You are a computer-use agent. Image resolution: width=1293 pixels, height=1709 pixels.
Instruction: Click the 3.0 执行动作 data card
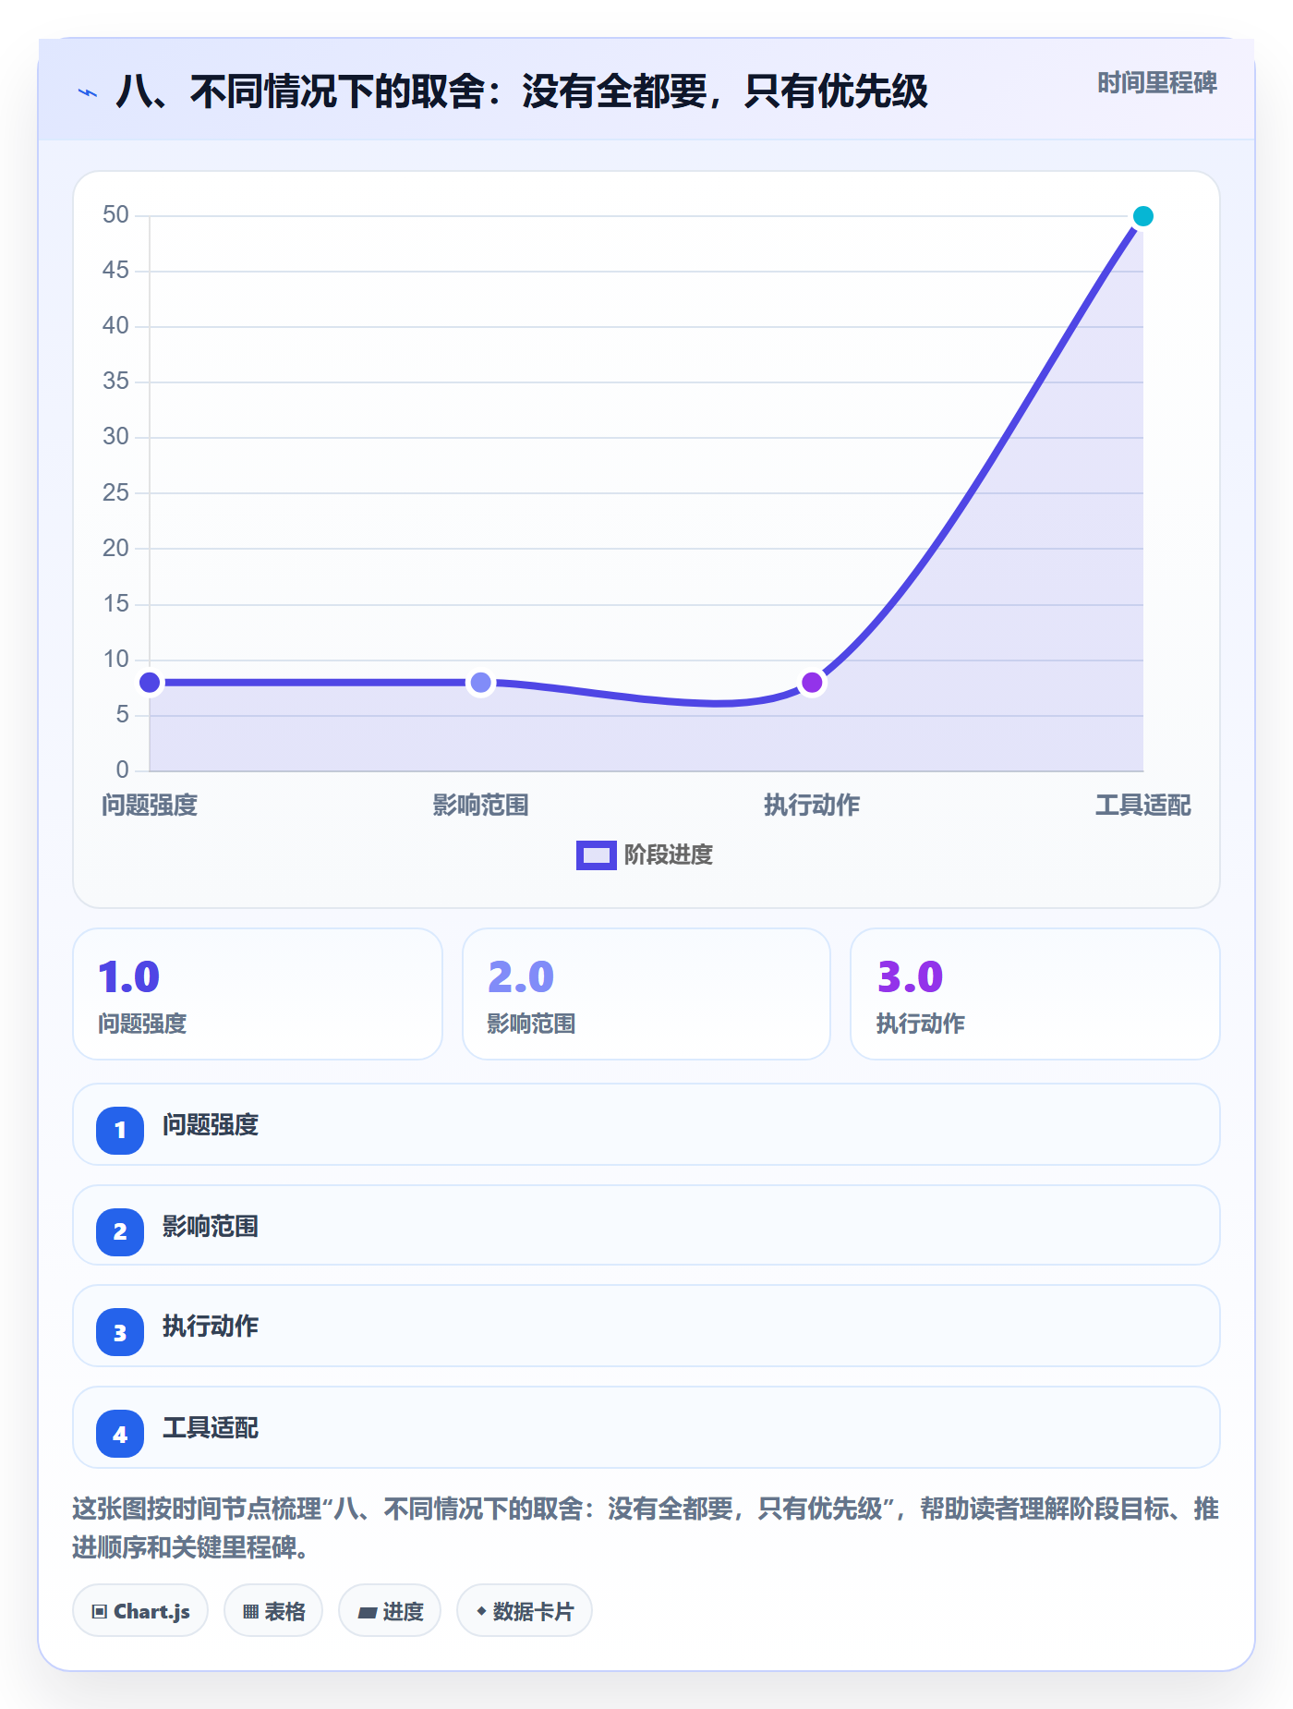1035,994
